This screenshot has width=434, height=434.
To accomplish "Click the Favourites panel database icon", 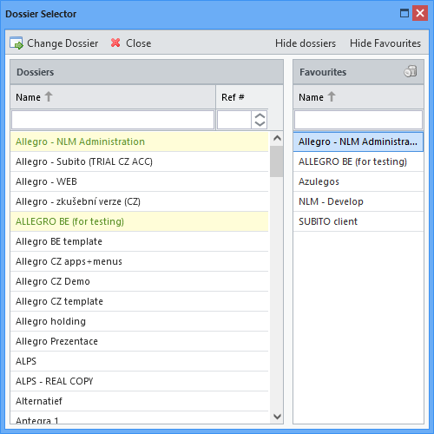I will click(x=411, y=71).
